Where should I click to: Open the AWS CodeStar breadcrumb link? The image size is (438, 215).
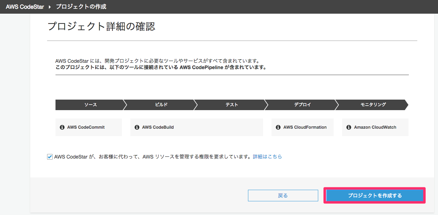(24, 6)
